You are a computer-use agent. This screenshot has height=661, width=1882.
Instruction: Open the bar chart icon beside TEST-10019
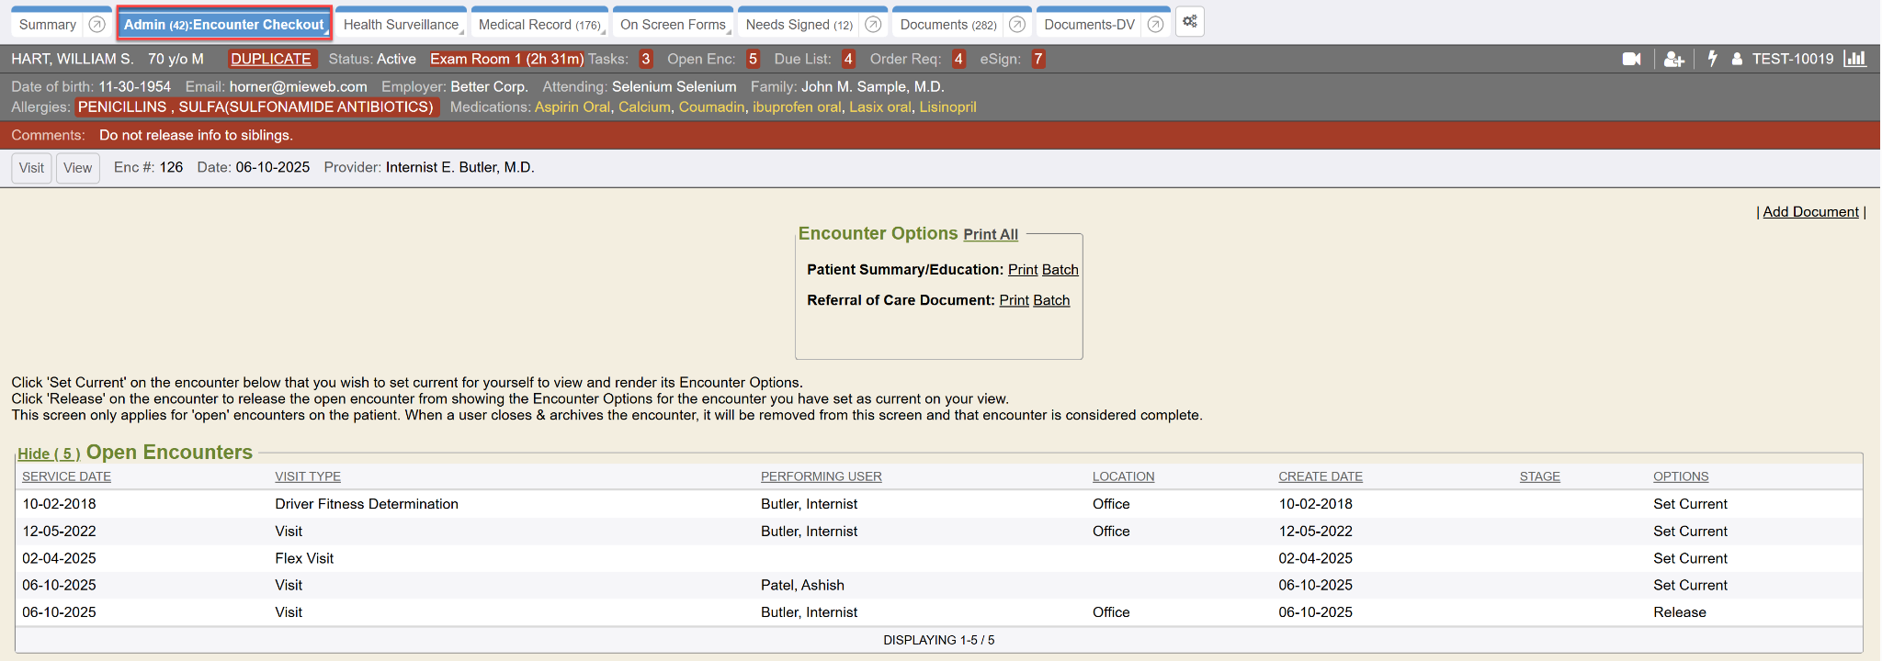point(1855,59)
